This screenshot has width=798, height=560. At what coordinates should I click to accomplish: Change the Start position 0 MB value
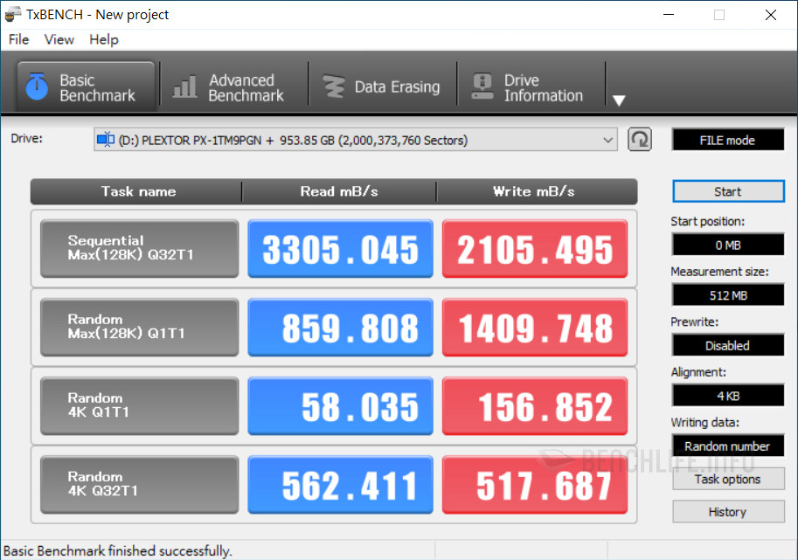pos(727,245)
